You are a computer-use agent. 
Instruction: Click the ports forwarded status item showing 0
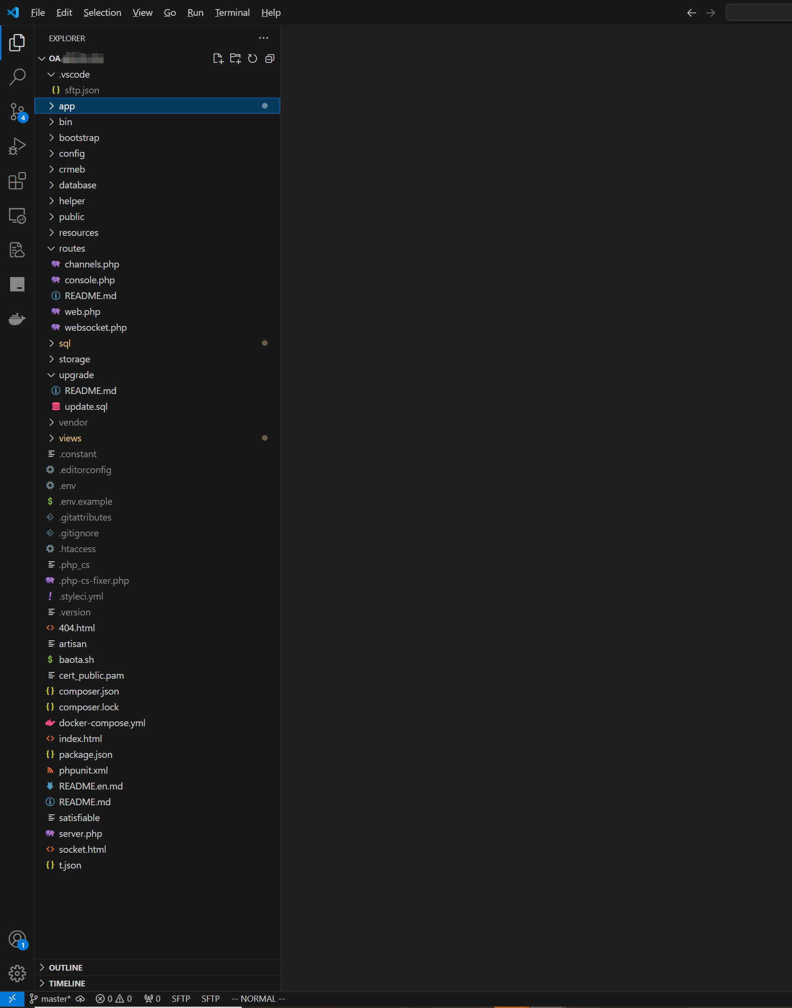pyautogui.click(x=153, y=998)
